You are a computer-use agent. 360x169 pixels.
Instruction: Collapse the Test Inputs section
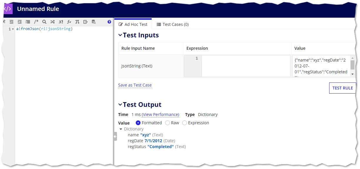click(x=120, y=35)
